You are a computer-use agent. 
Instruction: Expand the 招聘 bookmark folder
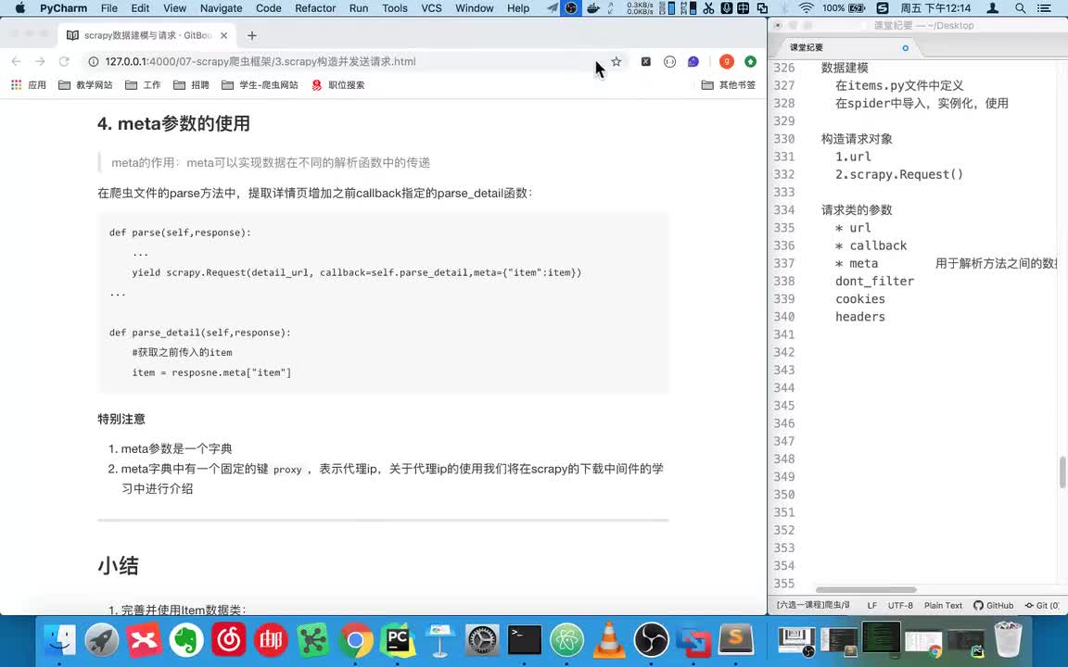(x=191, y=85)
